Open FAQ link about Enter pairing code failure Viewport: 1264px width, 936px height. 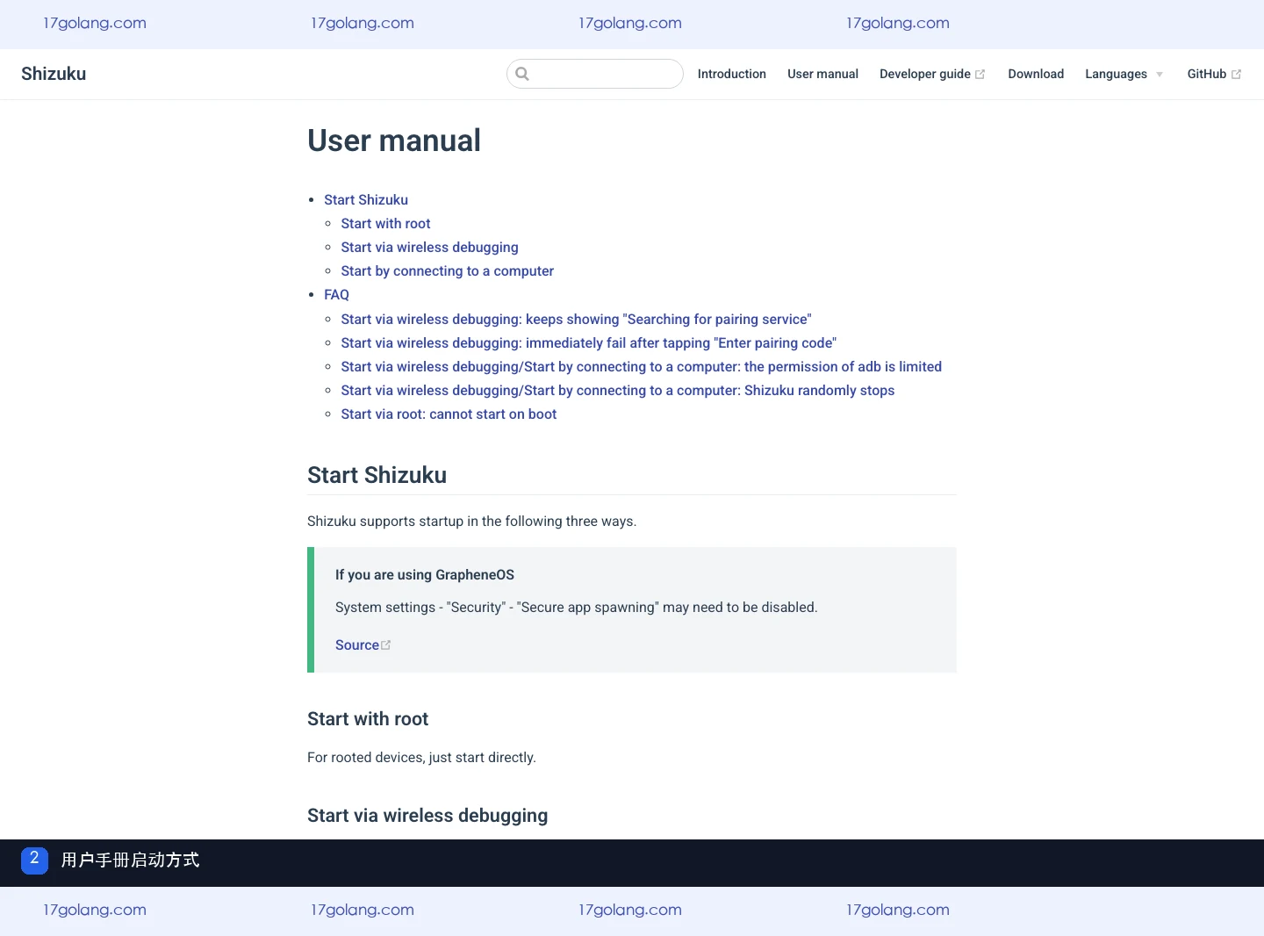point(588,342)
